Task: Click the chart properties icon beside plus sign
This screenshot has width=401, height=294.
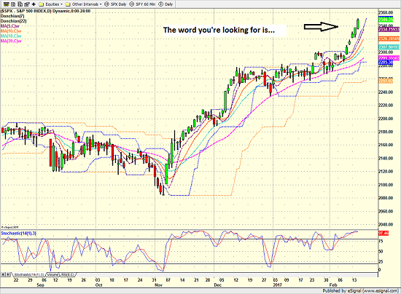Action: coord(26,4)
